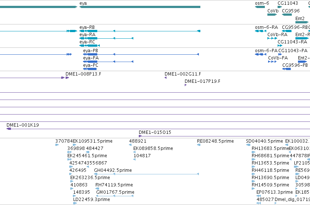Viewport: 310px width, 205px height.
Task: Click the SD04040.5prime EST label
Action: click(264, 141)
